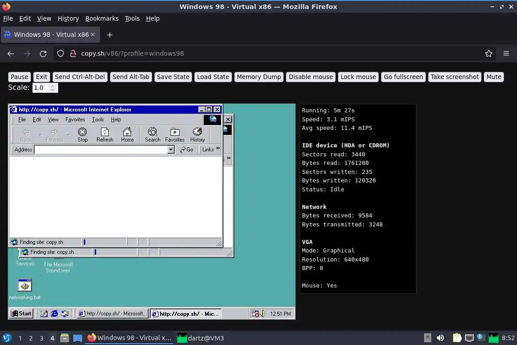
Task: Click inside the IE Address field
Action: 101,150
